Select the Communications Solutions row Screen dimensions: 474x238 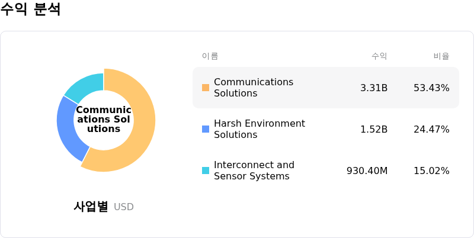pos(325,88)
